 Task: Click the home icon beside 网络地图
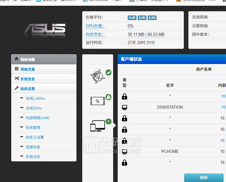[17, 59]
